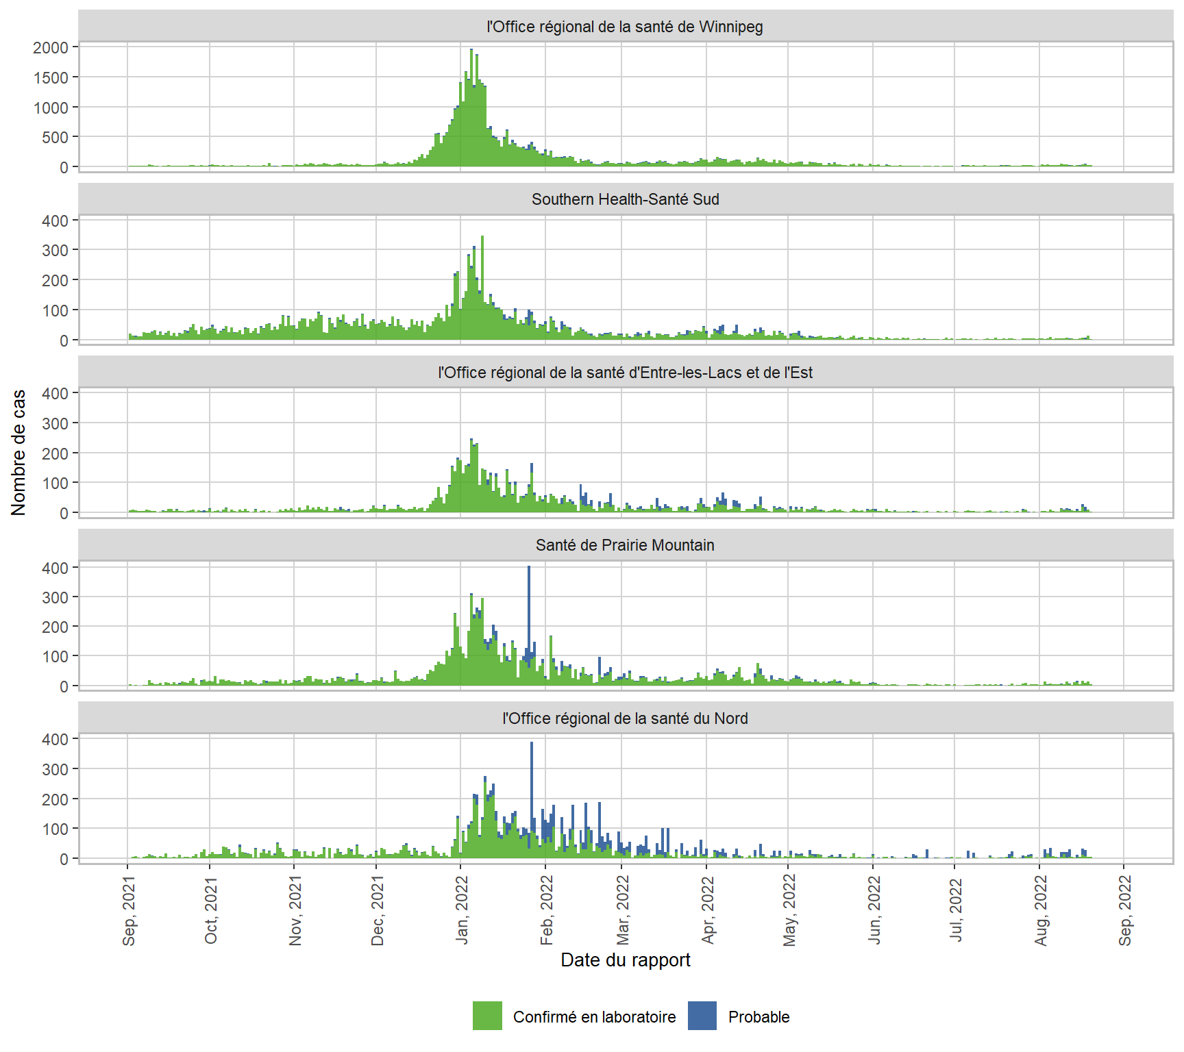Click the Winnipeg regional health panel title

click(x=625, y=27)
